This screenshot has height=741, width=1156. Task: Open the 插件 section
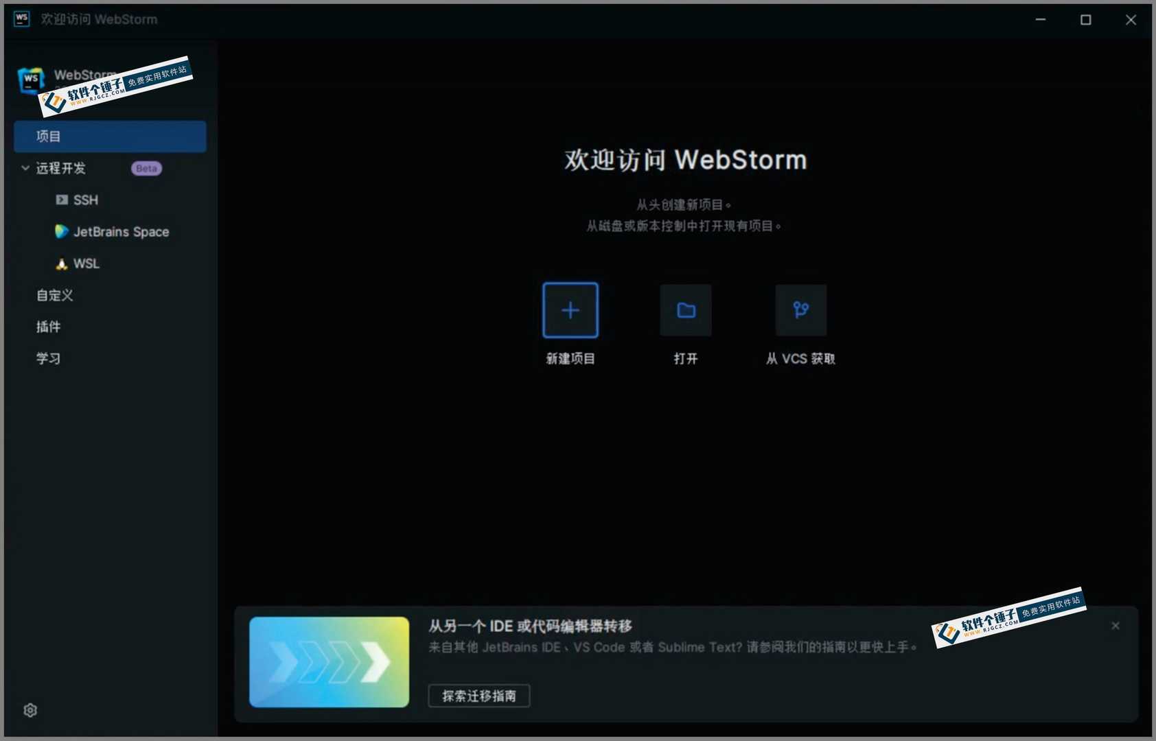tap(48, 327)
